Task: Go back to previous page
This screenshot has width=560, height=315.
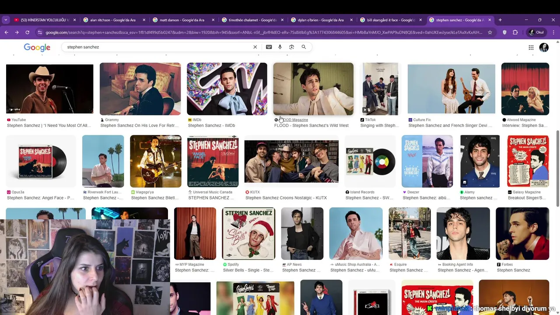Action: click(x=6, y=32)
